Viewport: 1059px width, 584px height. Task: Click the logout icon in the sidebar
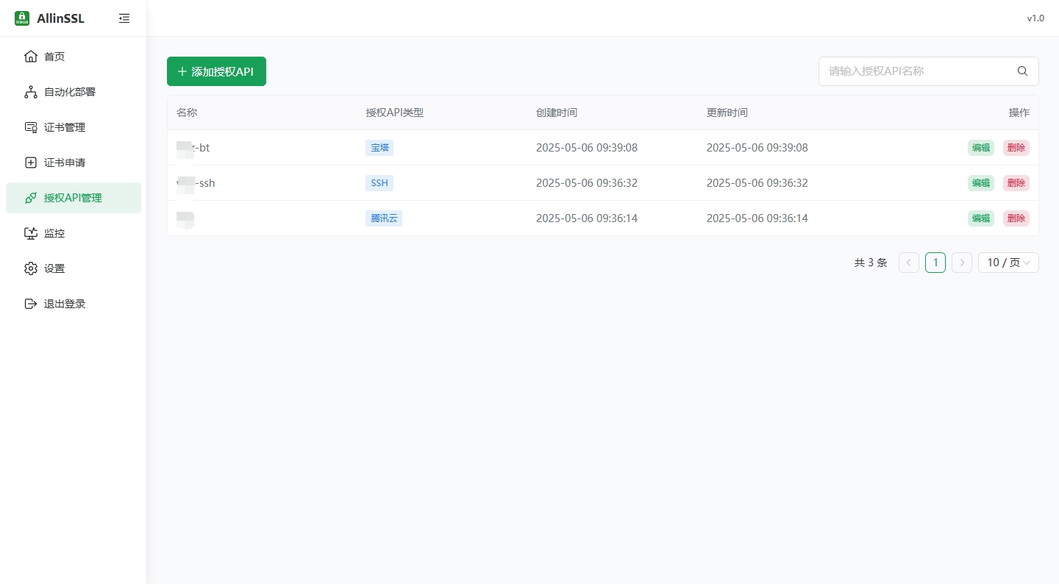pyautogui.click(x=30, y=304)
